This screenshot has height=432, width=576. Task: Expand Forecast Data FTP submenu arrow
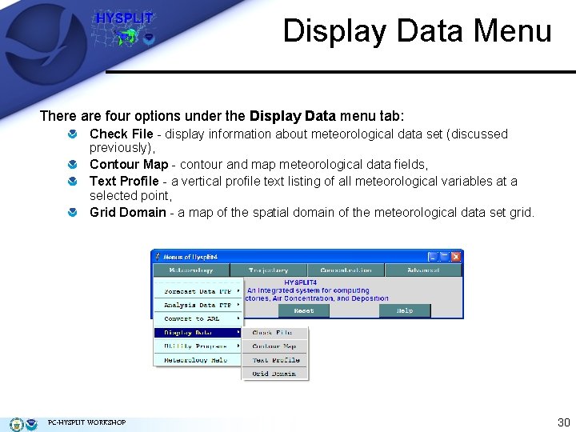point(238,291)
